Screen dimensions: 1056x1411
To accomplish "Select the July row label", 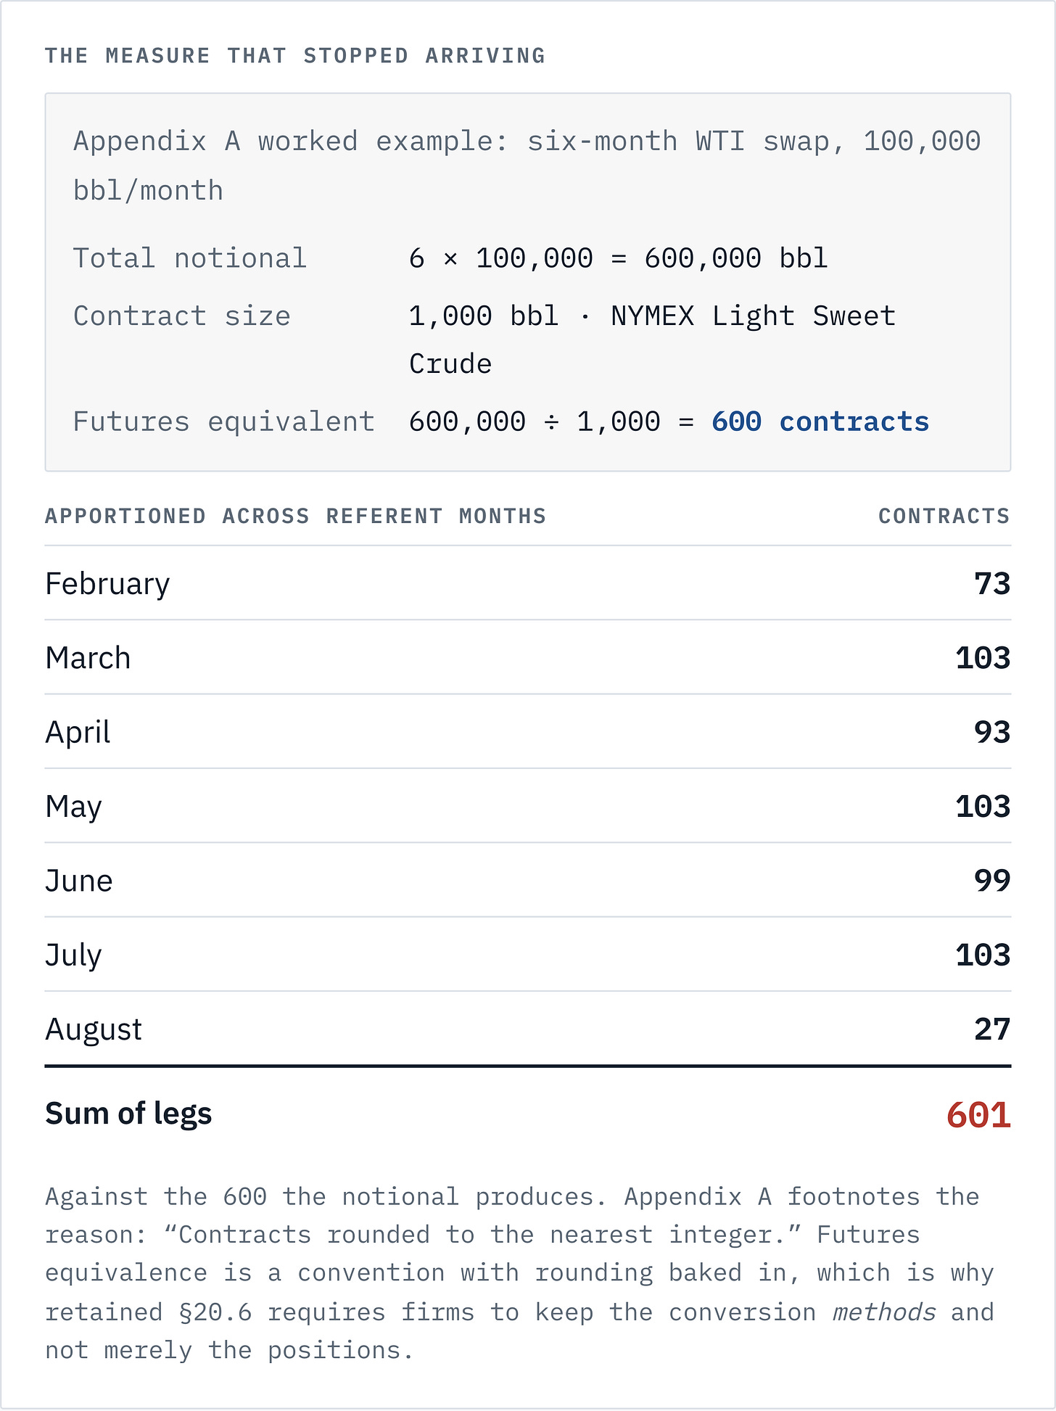I will (x=73, y=955).
